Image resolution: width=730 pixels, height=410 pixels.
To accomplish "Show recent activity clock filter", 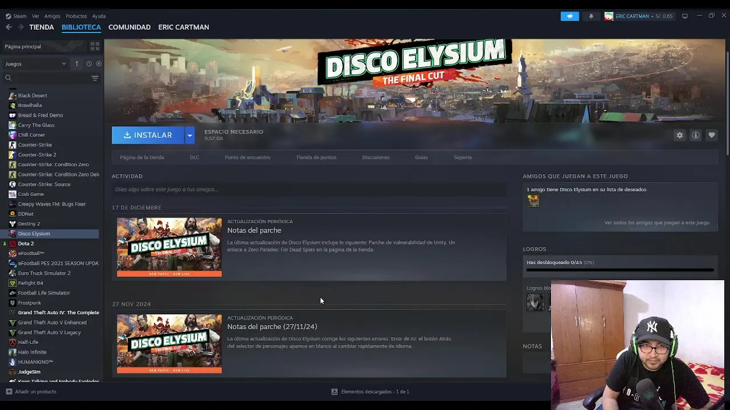I will 89,64.
